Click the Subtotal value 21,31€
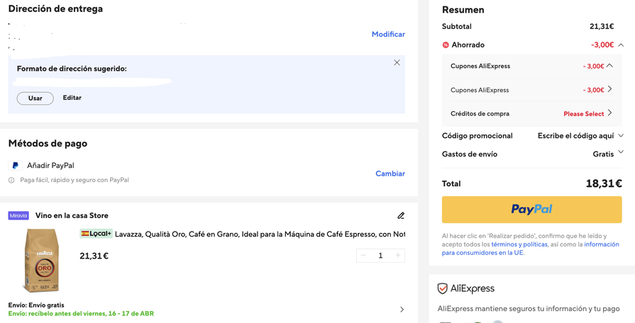 tap(602, 27)
